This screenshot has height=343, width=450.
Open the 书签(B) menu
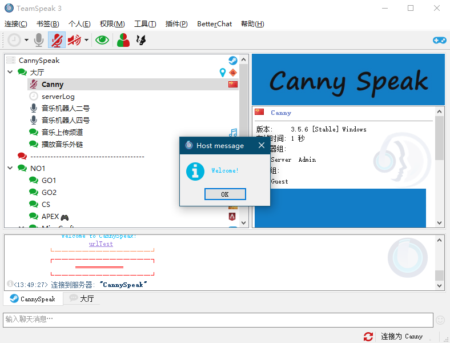(47, 24)
